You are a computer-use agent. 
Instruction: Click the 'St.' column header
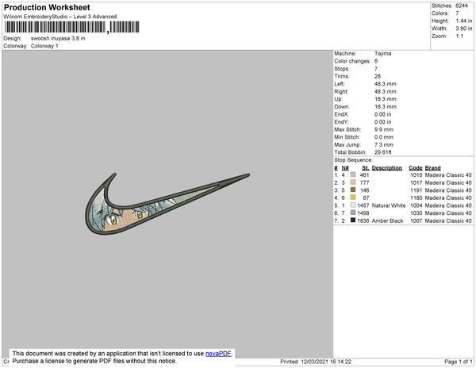[x=366, y=168]
